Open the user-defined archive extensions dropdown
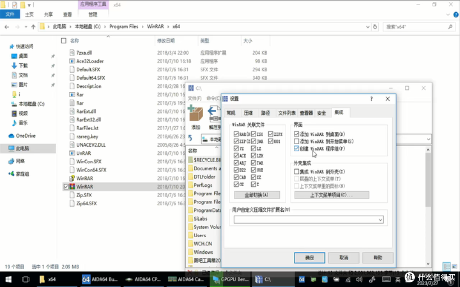Viewport: 460px width, 287px height. click(380, 220)
